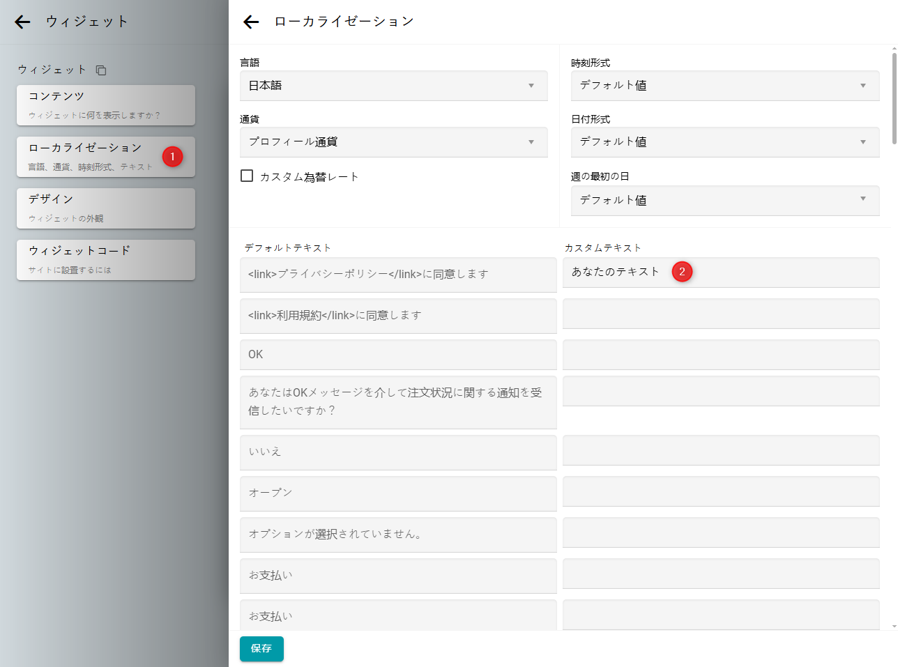Click back arrow beside ローカライゼーション title

tap(251, 22)
